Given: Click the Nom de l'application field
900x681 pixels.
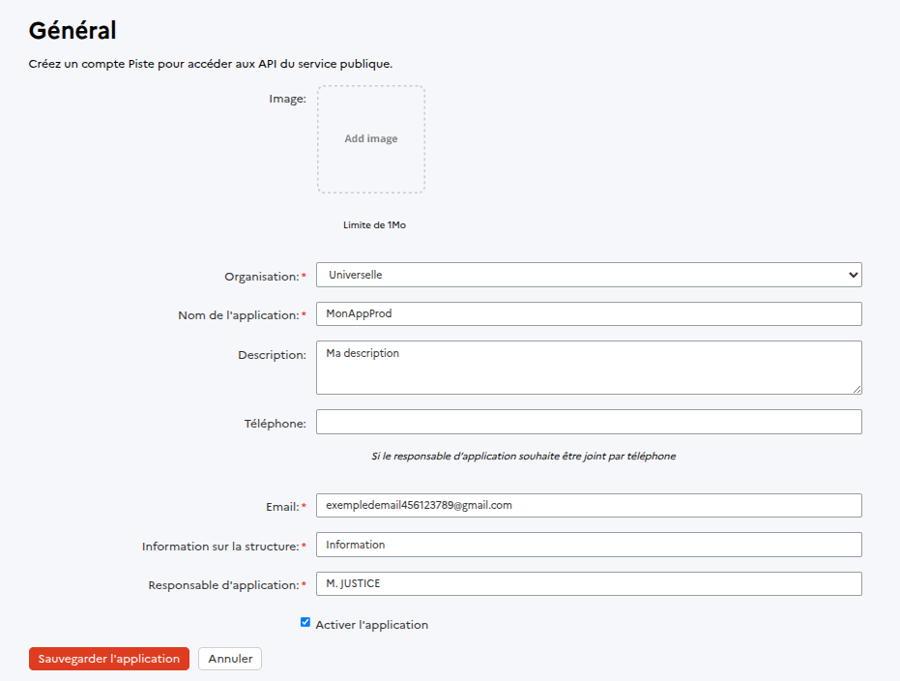Looking at the screenshot, I should pos(589,314).
